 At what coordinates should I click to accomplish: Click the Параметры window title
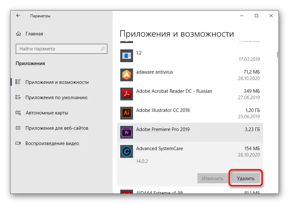pyautogui.click(x=41, y=16)
